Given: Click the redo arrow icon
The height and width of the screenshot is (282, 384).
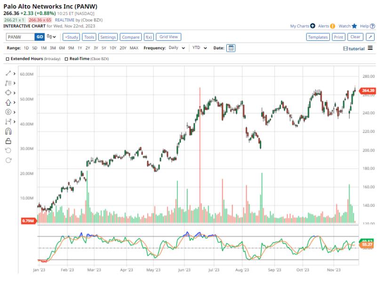Looking at the screenshot, I should click(x=8, y=160).
